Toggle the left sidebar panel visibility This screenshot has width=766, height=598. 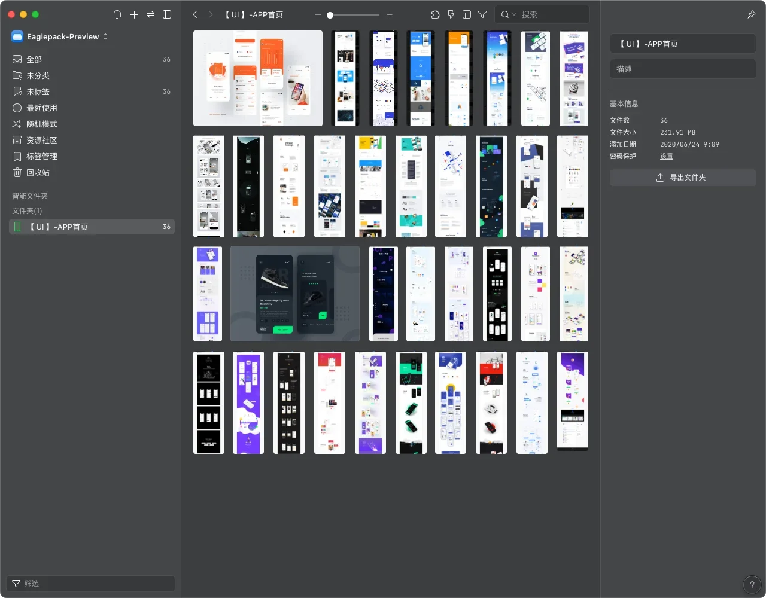tap(168, 14)
